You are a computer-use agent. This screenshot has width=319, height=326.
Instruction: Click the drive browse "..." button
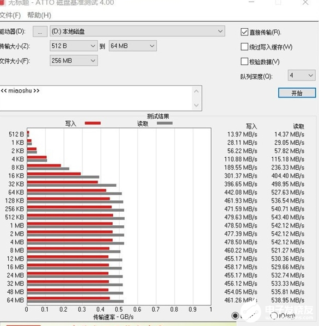point(40,32)
